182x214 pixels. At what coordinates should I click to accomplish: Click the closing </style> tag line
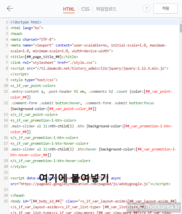(x=18, y=166)
